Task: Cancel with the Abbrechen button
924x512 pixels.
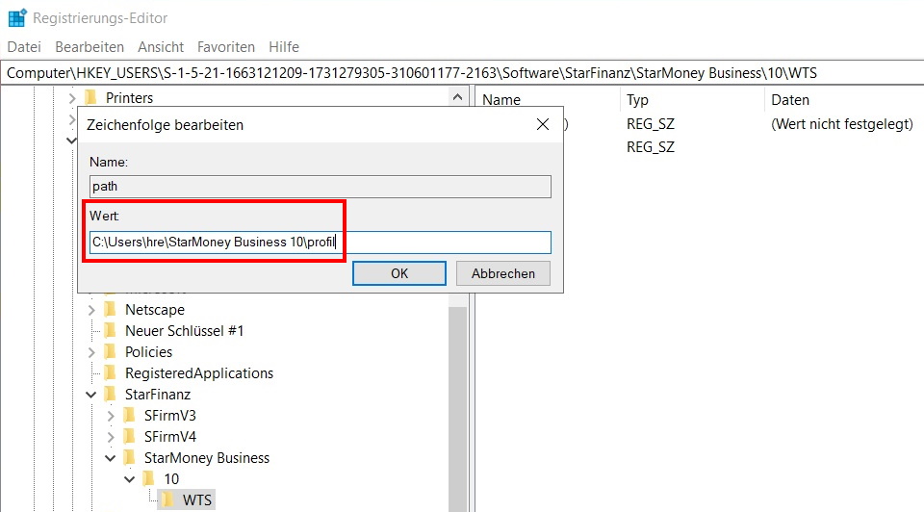Action: [503, 273]
